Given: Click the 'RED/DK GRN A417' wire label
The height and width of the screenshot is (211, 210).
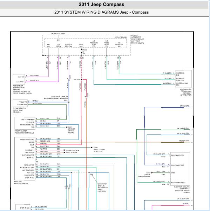Looking at the screenshot, I should pyautogui.click(x=50, y=141).
